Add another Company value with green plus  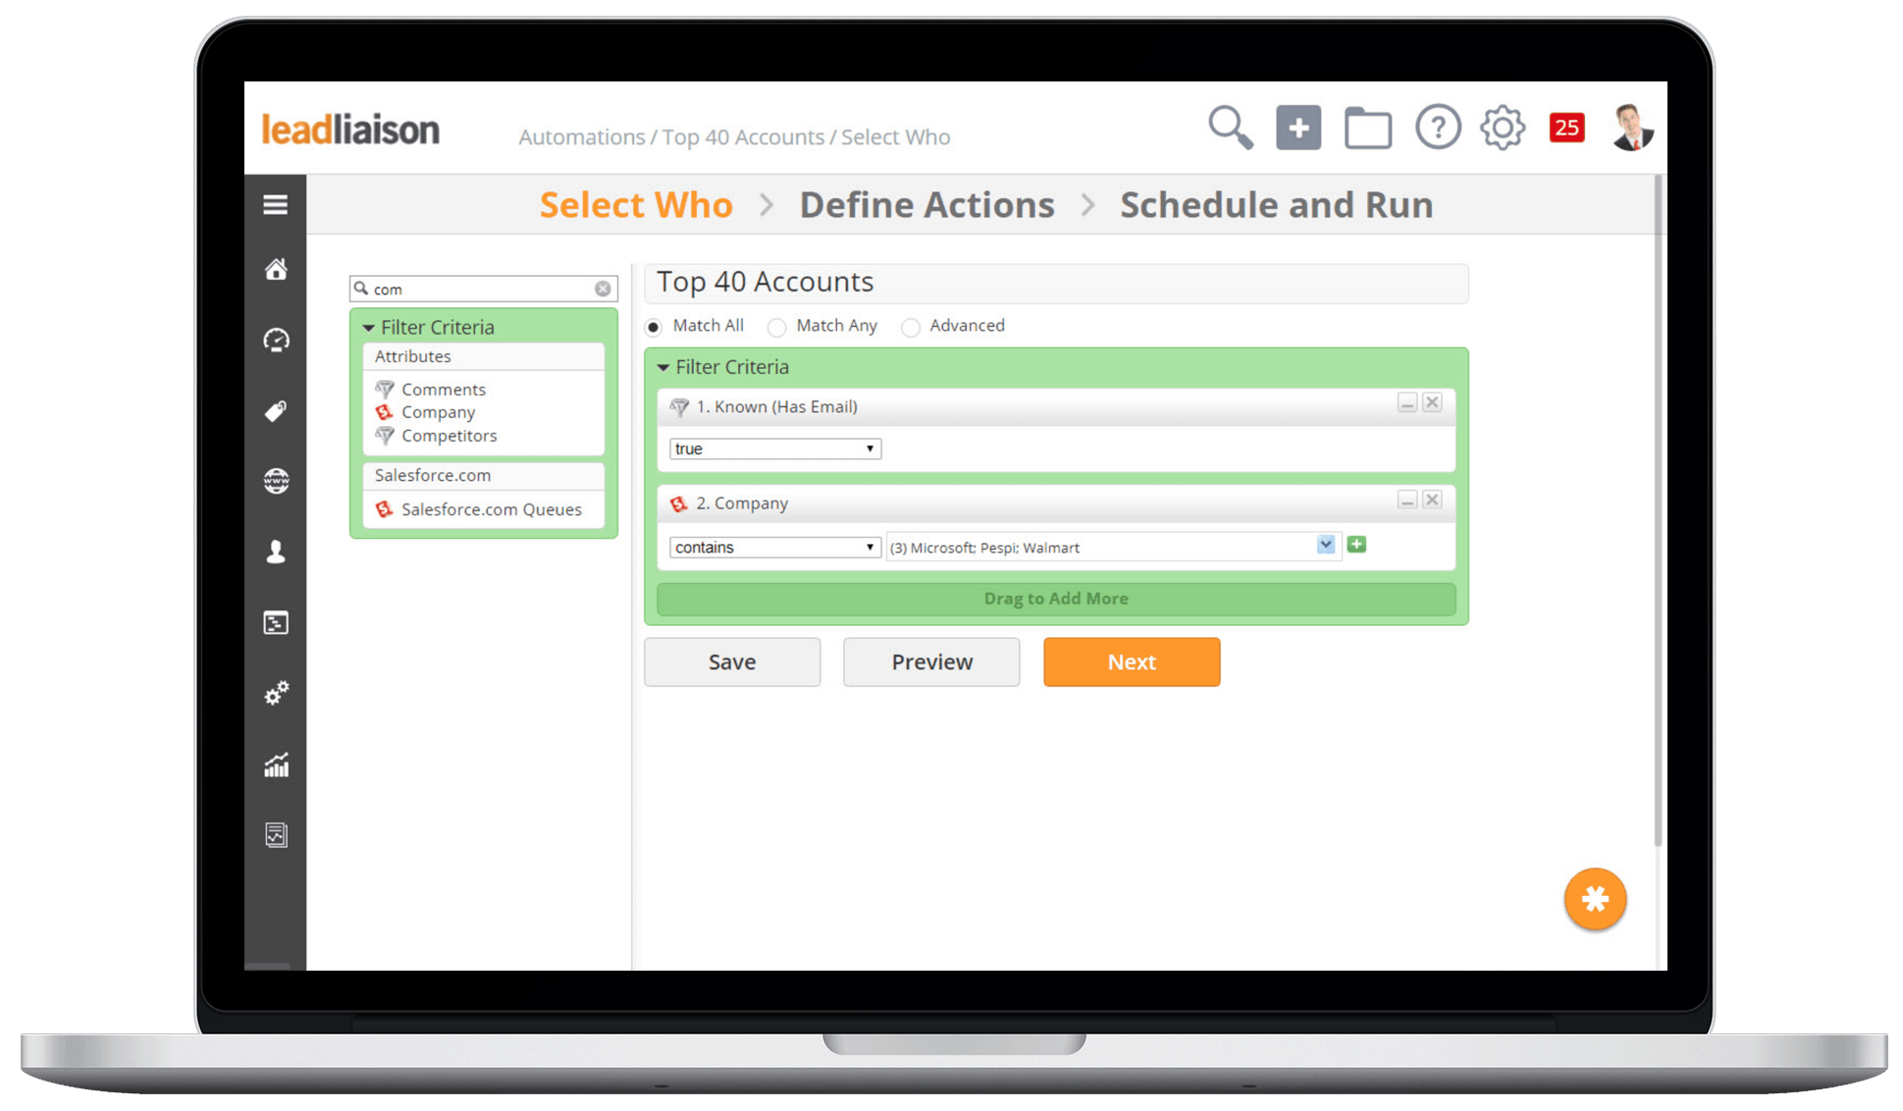click(1356, 545)
